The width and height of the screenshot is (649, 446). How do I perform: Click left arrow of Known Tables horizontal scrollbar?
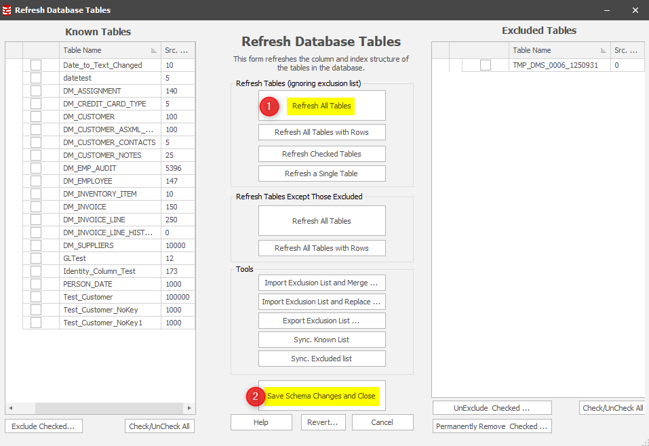11,409
